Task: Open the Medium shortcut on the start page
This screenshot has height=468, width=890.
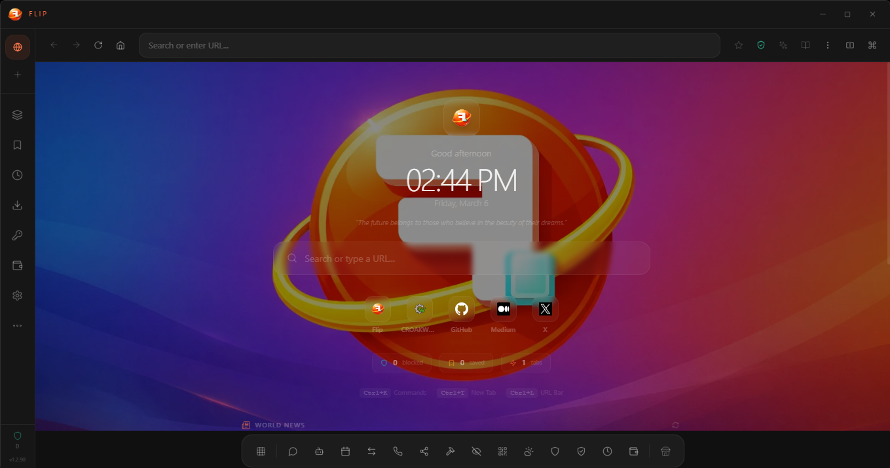Action: 503,308
